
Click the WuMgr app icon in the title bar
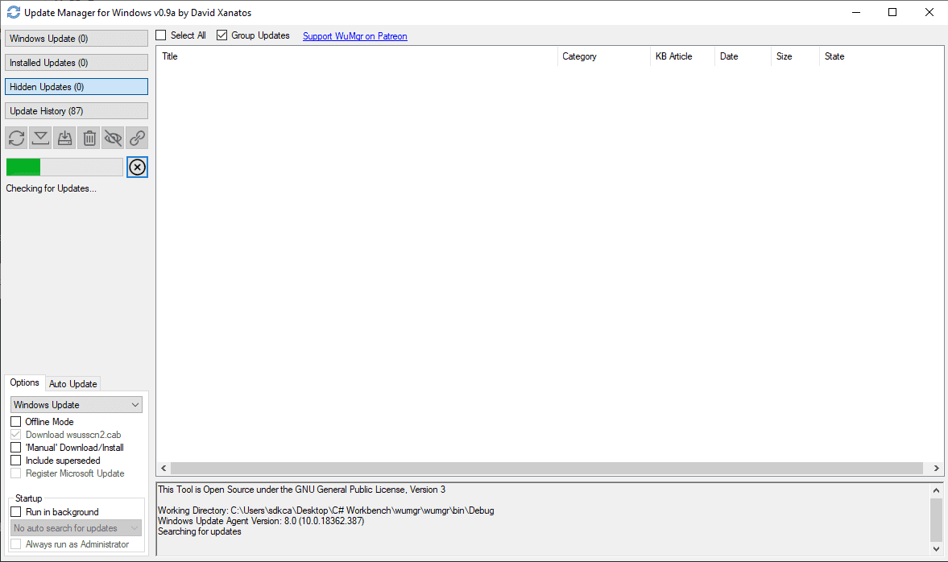click(x=14, y=12)
